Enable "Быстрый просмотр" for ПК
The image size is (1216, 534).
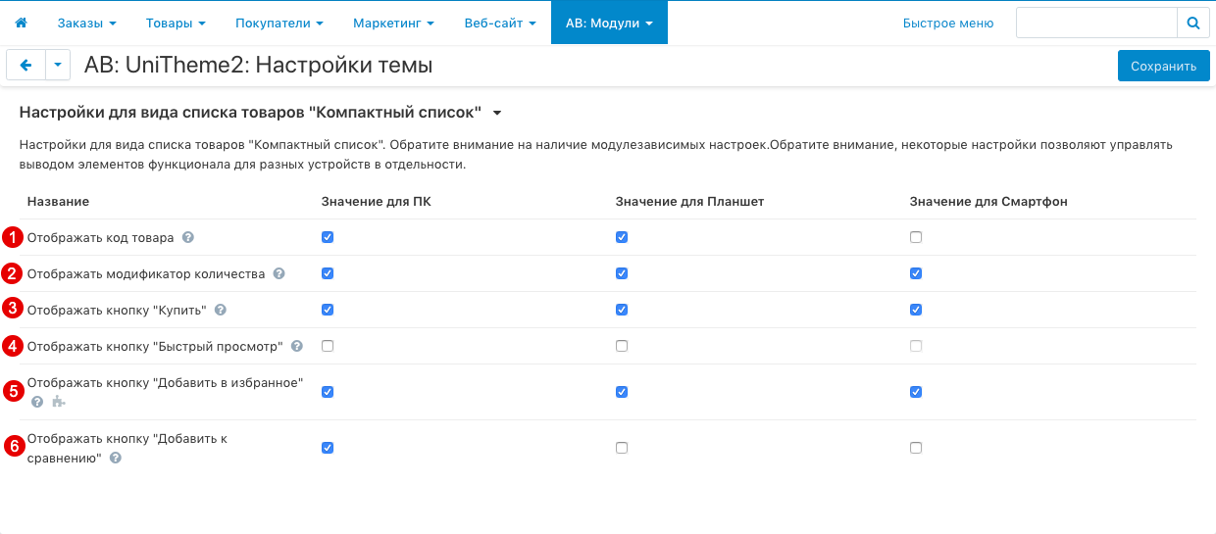point(328,346)
